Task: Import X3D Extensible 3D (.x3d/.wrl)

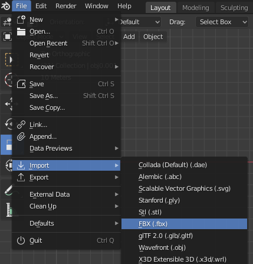Action: pyautogui.click(x=184, y=259)
